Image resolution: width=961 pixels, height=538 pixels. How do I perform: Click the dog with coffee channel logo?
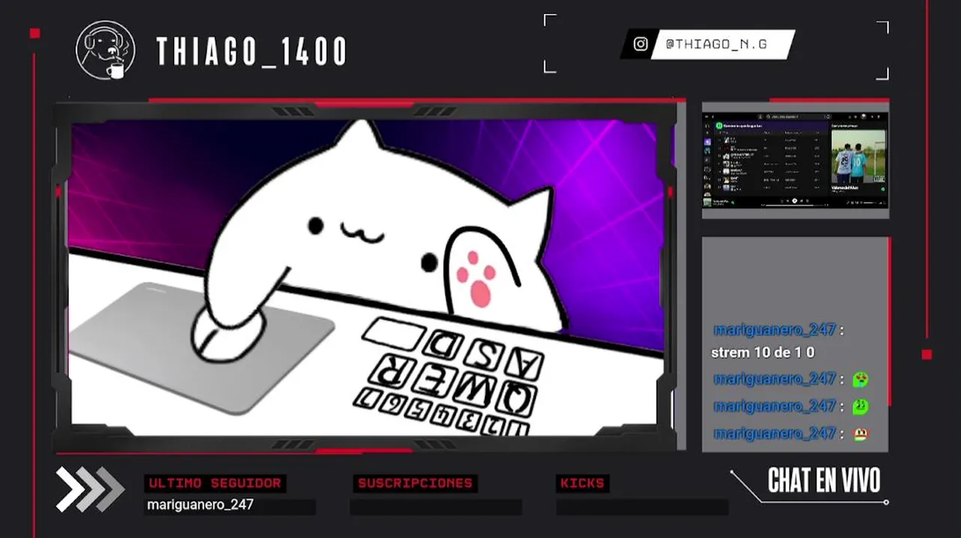click(x=106, y=50)
